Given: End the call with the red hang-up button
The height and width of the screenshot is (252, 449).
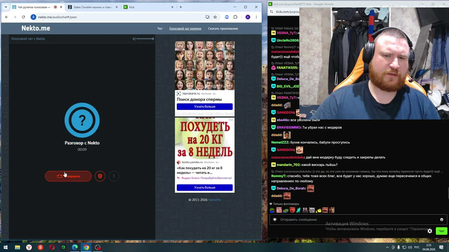Looking at the screenshot, I should click(x=68, y=176).
